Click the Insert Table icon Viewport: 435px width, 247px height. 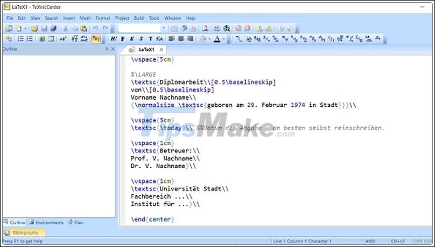tap(51, 39)
